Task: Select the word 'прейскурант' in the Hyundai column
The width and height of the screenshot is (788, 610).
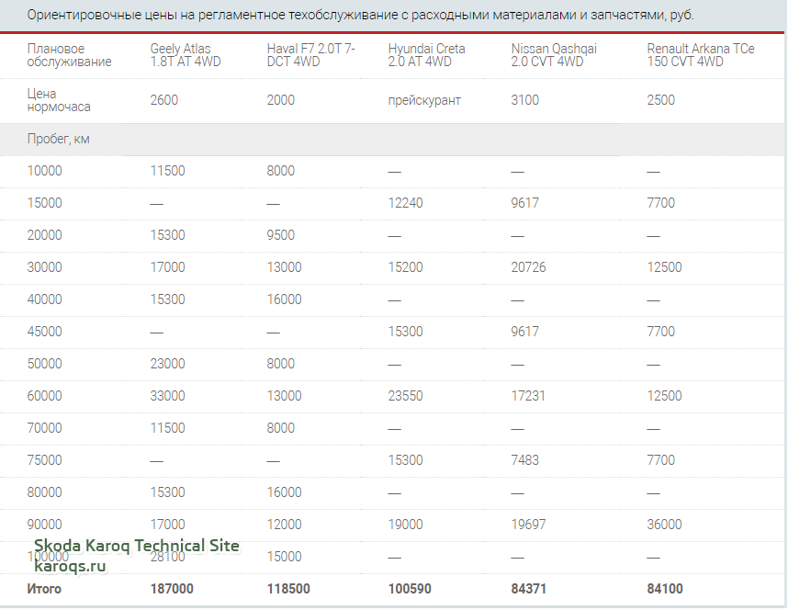Action: pyautogui.click(x=424, y=100)
